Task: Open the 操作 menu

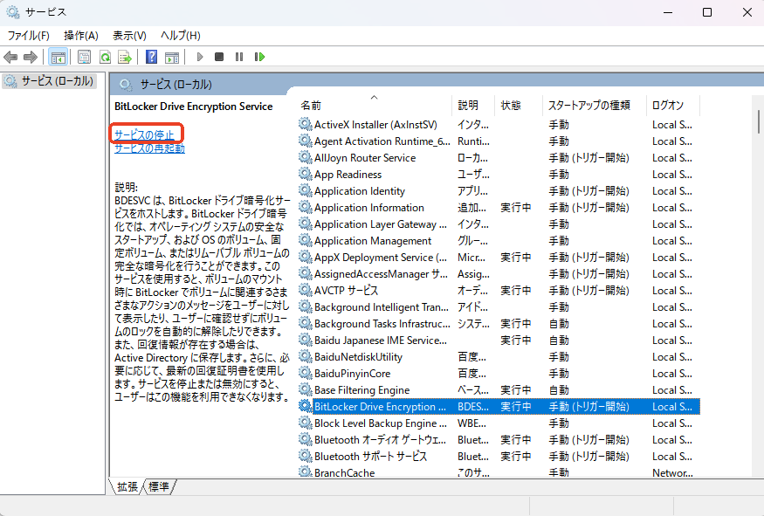Action: tap(81, 35)
